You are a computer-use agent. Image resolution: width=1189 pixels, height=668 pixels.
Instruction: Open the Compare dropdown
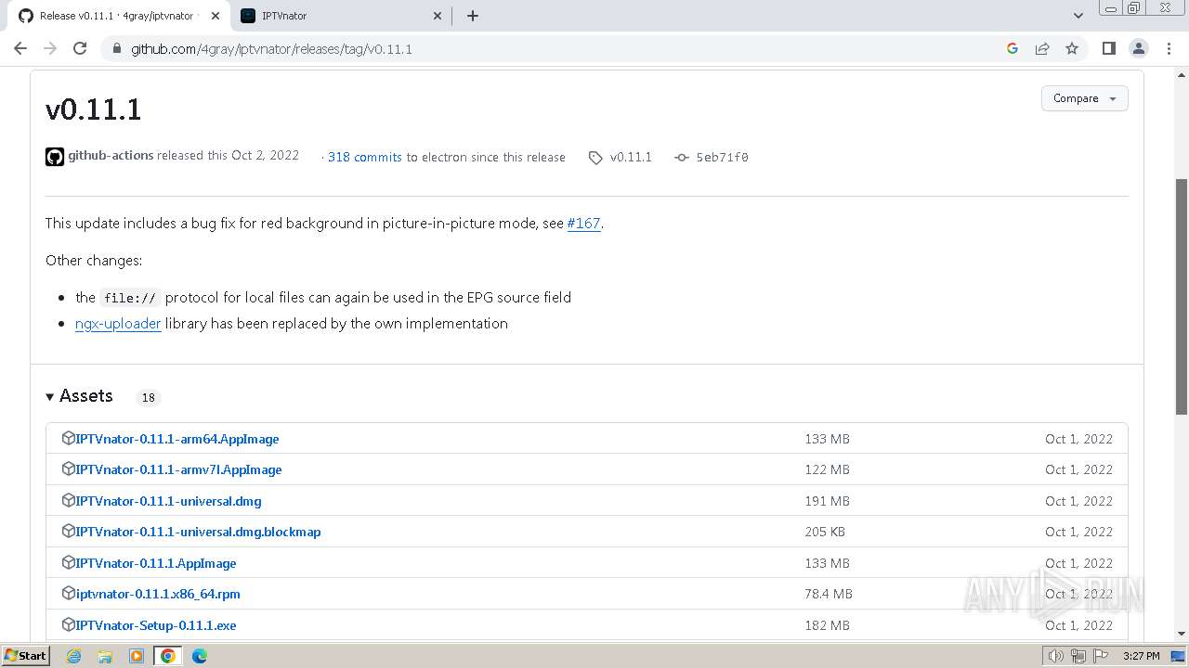(x=1084, y=98)
